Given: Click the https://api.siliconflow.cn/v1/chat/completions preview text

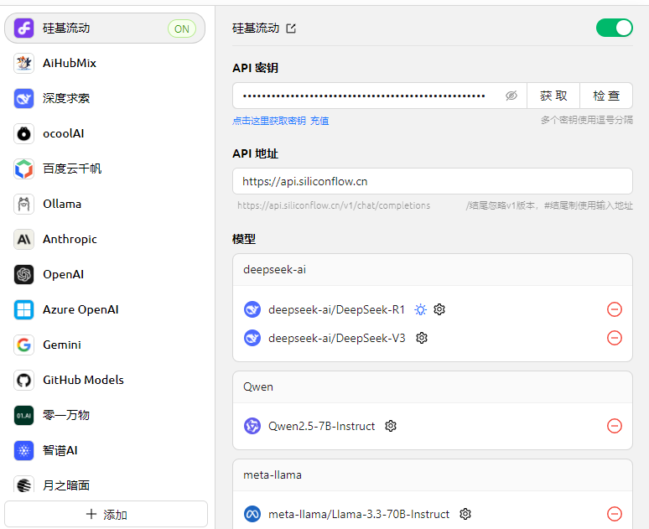Looking at the screenshot, I should 334,205.
